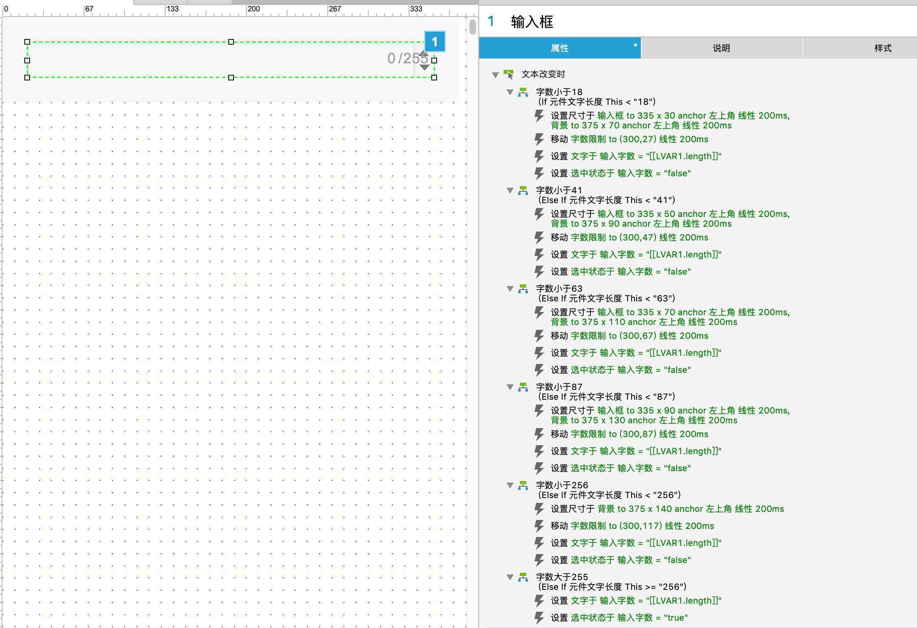Collapse the 文本改变时 event
Viewport: 917px width, 628px height.
click(x=495, y=75)
